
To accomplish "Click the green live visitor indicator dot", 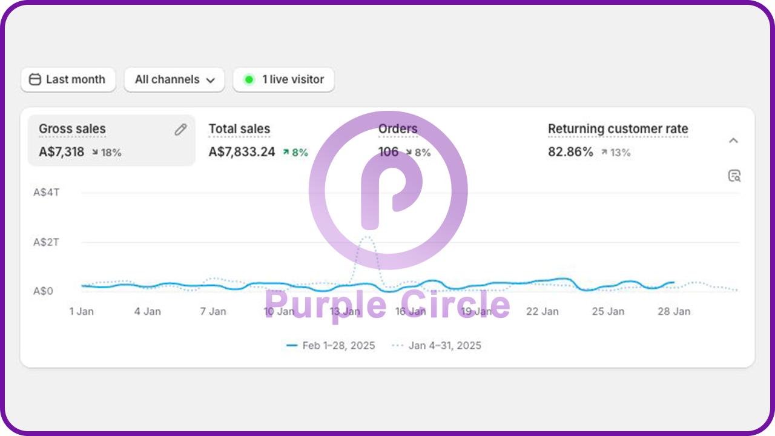I will click(x=248, y=79).
